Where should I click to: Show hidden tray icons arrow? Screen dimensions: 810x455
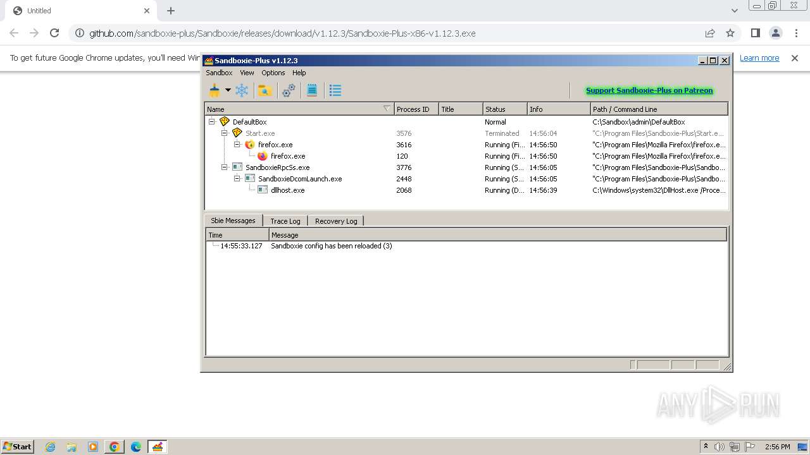click(706, 447)
